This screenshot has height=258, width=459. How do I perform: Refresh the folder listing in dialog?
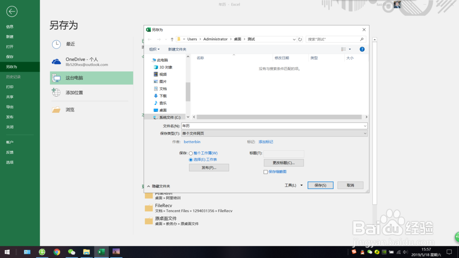(300, 39)
